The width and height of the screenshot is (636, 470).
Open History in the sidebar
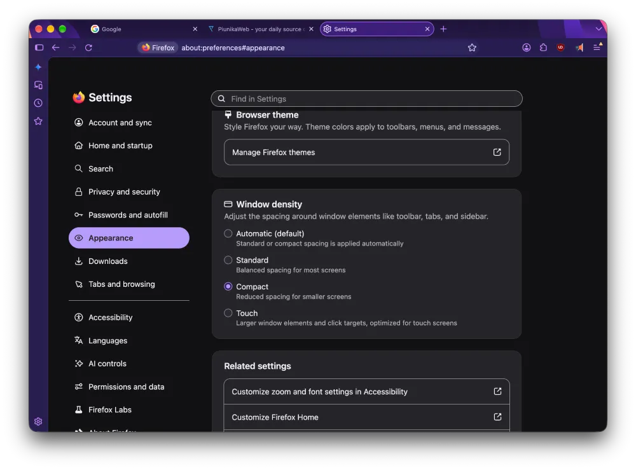point(38,103)
